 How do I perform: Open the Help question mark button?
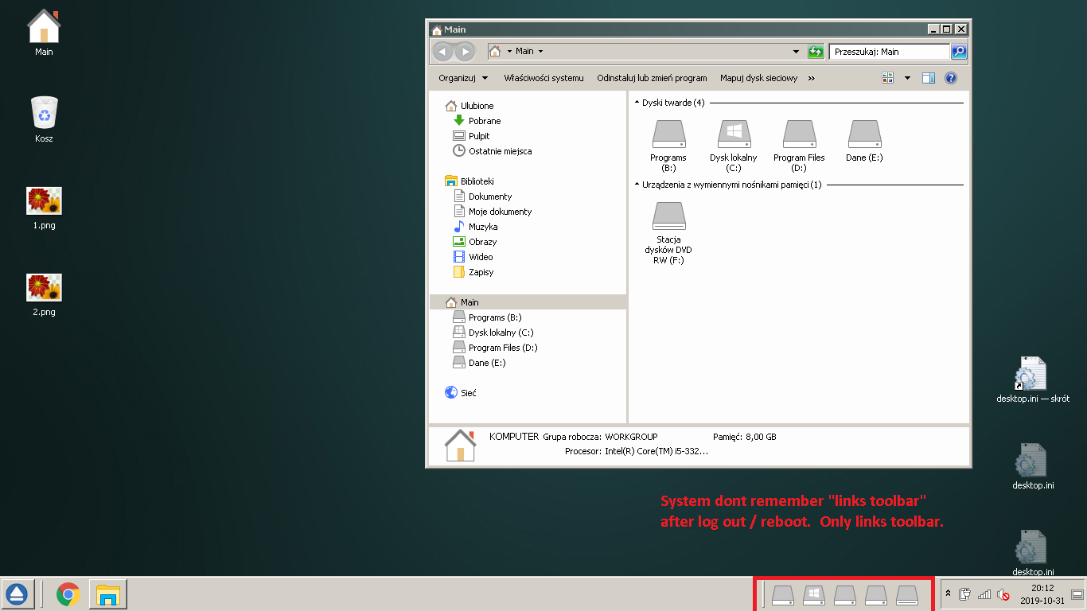click(x=950, y=78)
